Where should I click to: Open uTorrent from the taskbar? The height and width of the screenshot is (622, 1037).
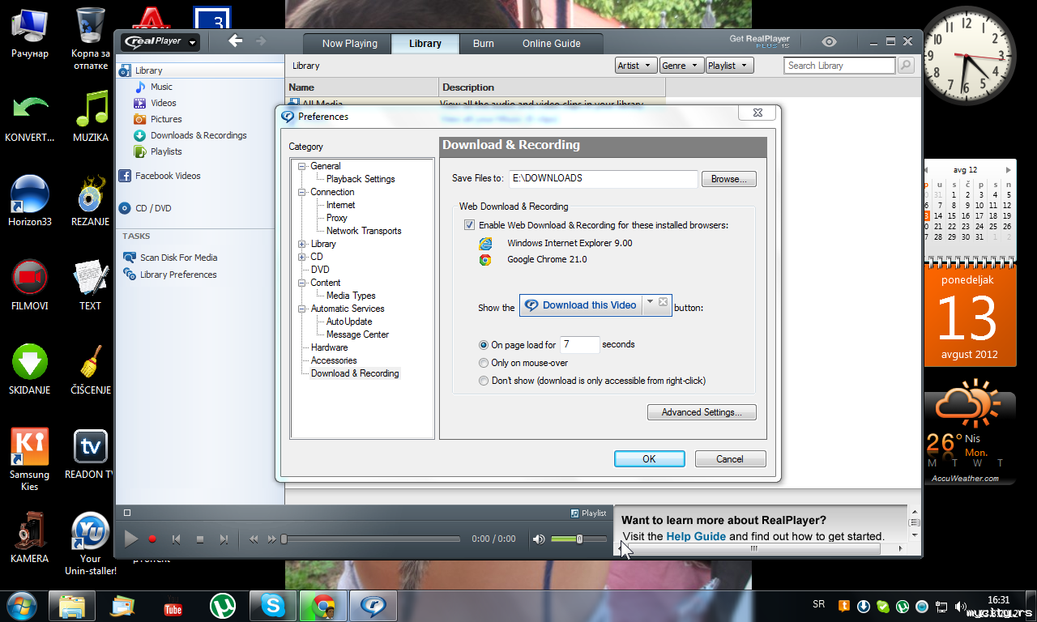[x=223, y=606]
